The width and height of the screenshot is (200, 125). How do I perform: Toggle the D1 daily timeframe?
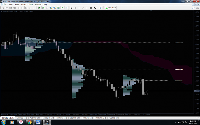click(x=26, y=8)
